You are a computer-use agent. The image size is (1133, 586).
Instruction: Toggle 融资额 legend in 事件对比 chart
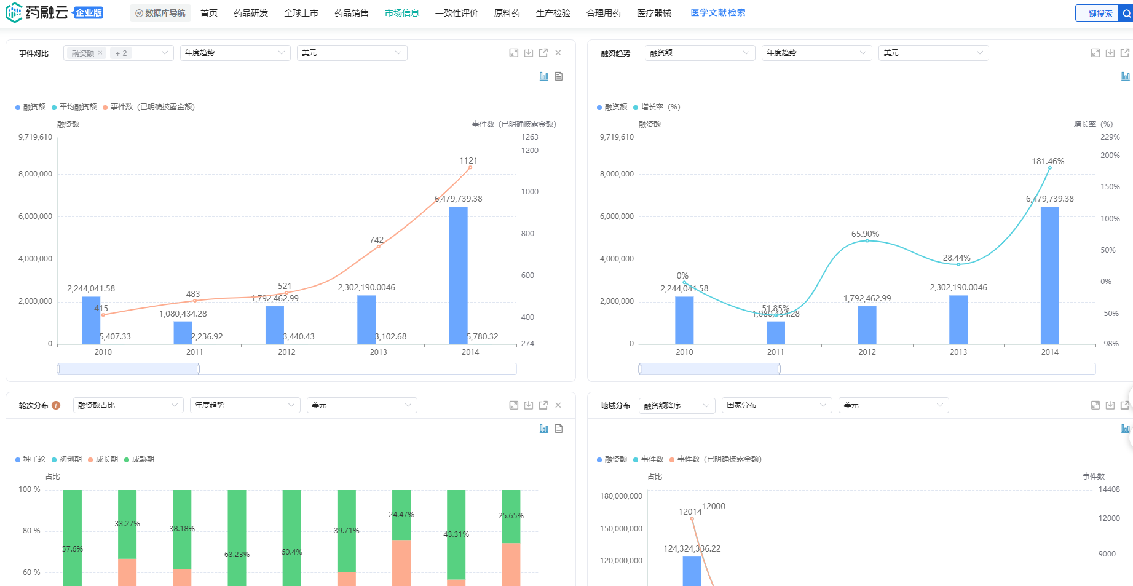pos(31,107)
